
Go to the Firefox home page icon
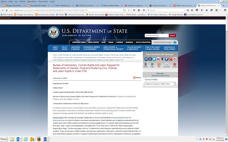tap(207, 10)
